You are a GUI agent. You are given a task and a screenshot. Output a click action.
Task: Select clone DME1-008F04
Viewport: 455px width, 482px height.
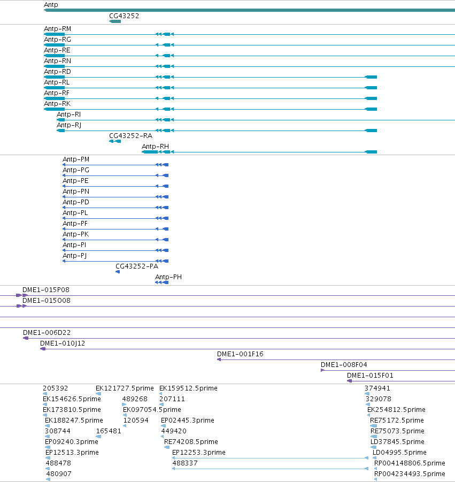click(344, 365)
